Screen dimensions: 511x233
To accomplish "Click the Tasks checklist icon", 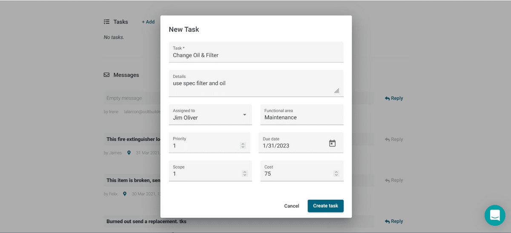I will (106, 22).
